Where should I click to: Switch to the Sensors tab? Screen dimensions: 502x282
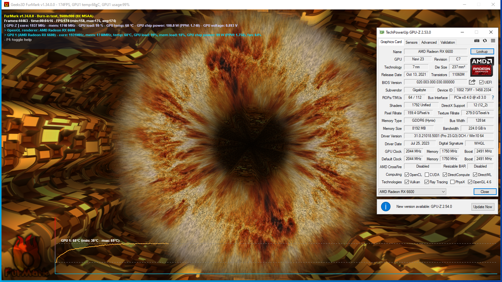(x=411, y=42)
